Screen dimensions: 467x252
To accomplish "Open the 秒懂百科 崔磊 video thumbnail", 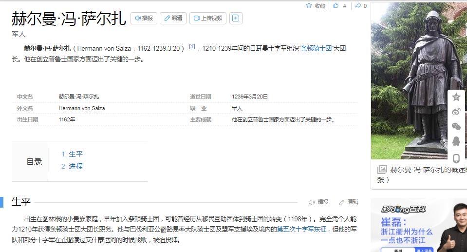I will point(419,225).
